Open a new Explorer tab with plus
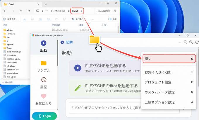The width and height of the screenshot is (199, 120). [x=46, y=4]
